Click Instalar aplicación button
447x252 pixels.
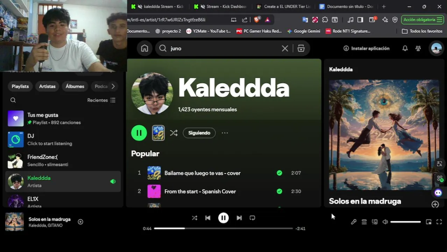[x=366, y=48]
